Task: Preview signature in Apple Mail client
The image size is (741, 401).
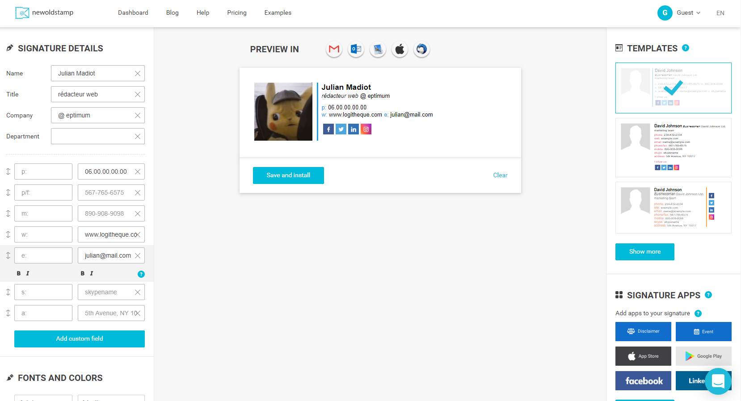Action: 400,49
